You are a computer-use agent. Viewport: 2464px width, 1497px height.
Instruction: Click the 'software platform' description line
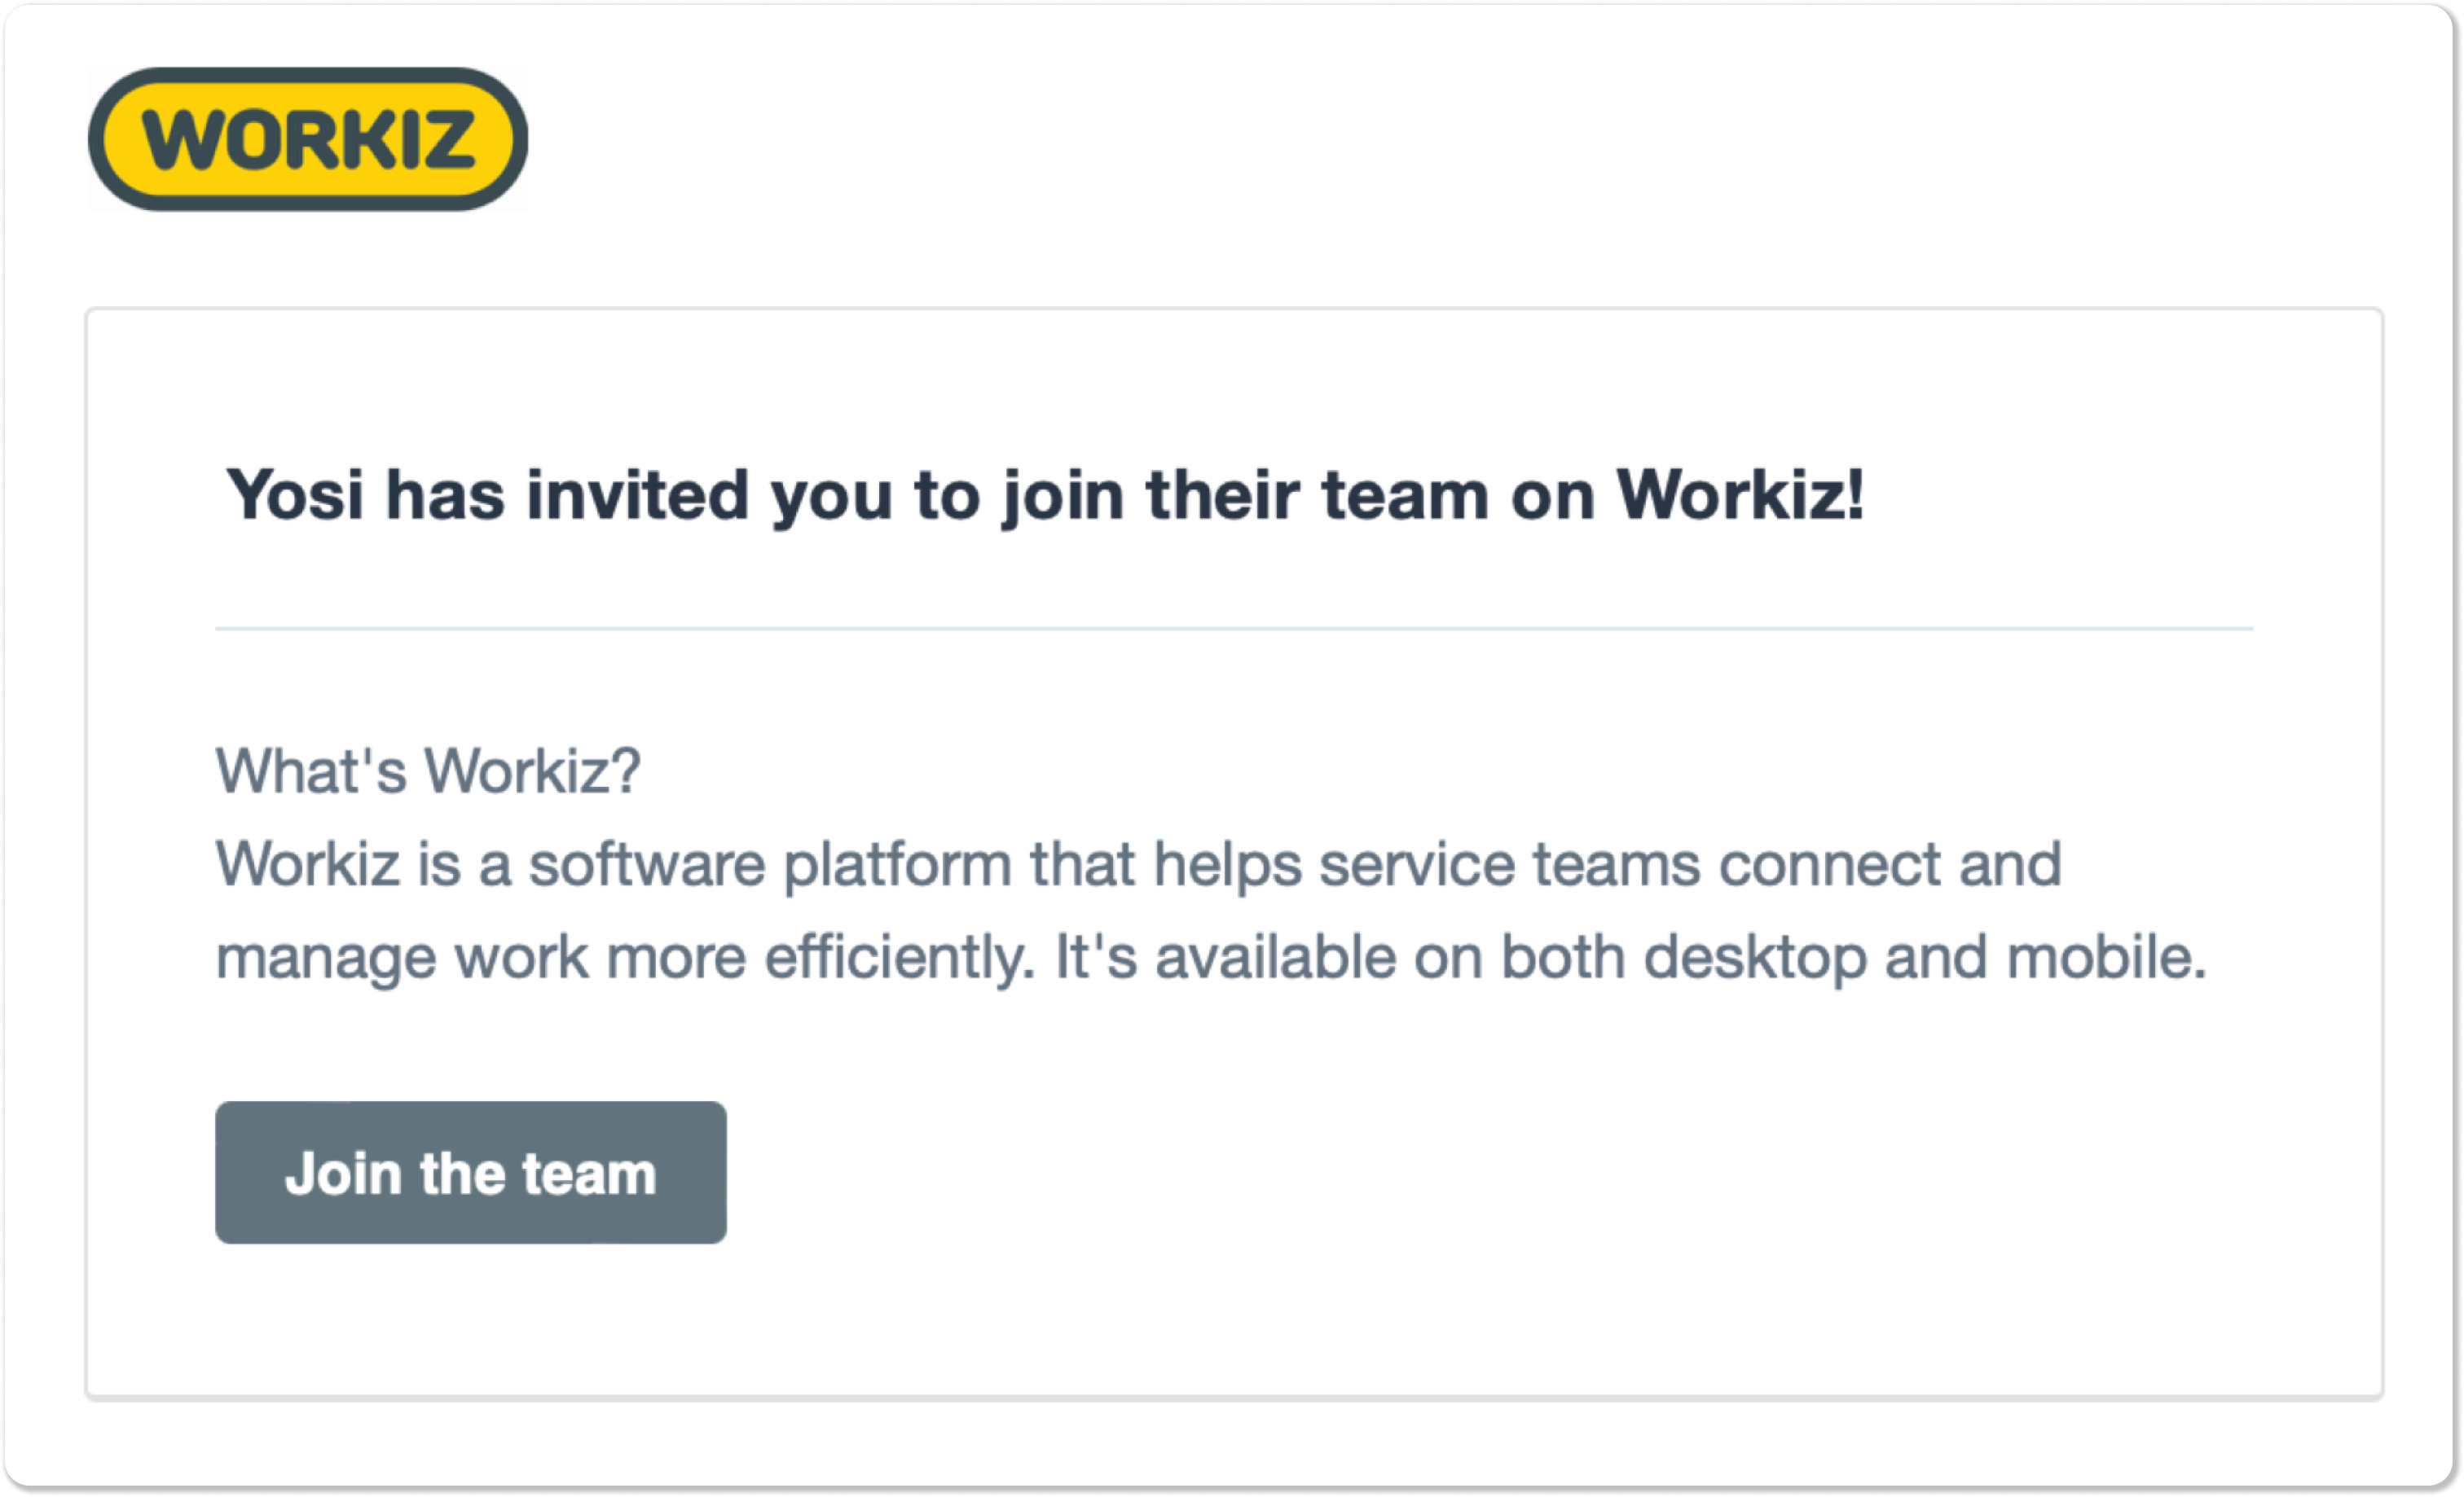(1139, 864)
